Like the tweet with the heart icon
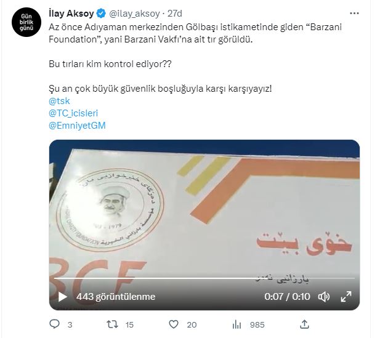This screenshot has width=380, height=338. (174, 324)
